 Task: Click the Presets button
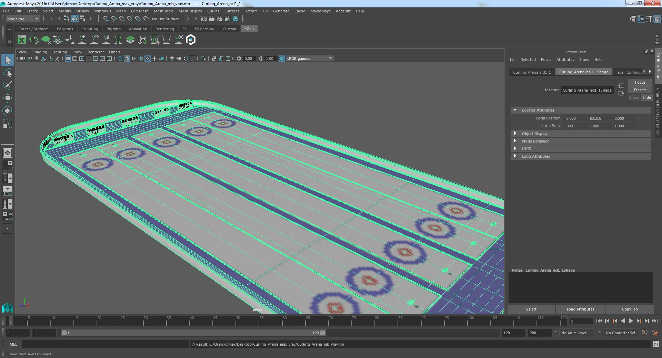(x=640, y=90)
